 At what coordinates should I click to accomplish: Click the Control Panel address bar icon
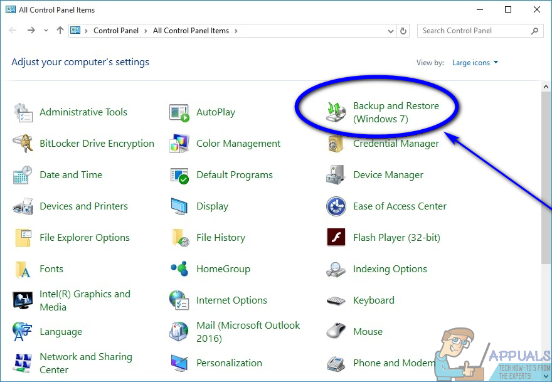tap(75, 31)
